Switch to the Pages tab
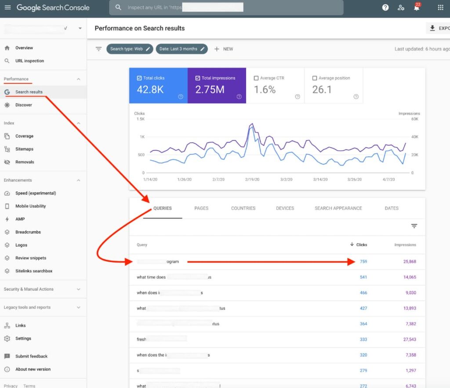 [201, 208]
